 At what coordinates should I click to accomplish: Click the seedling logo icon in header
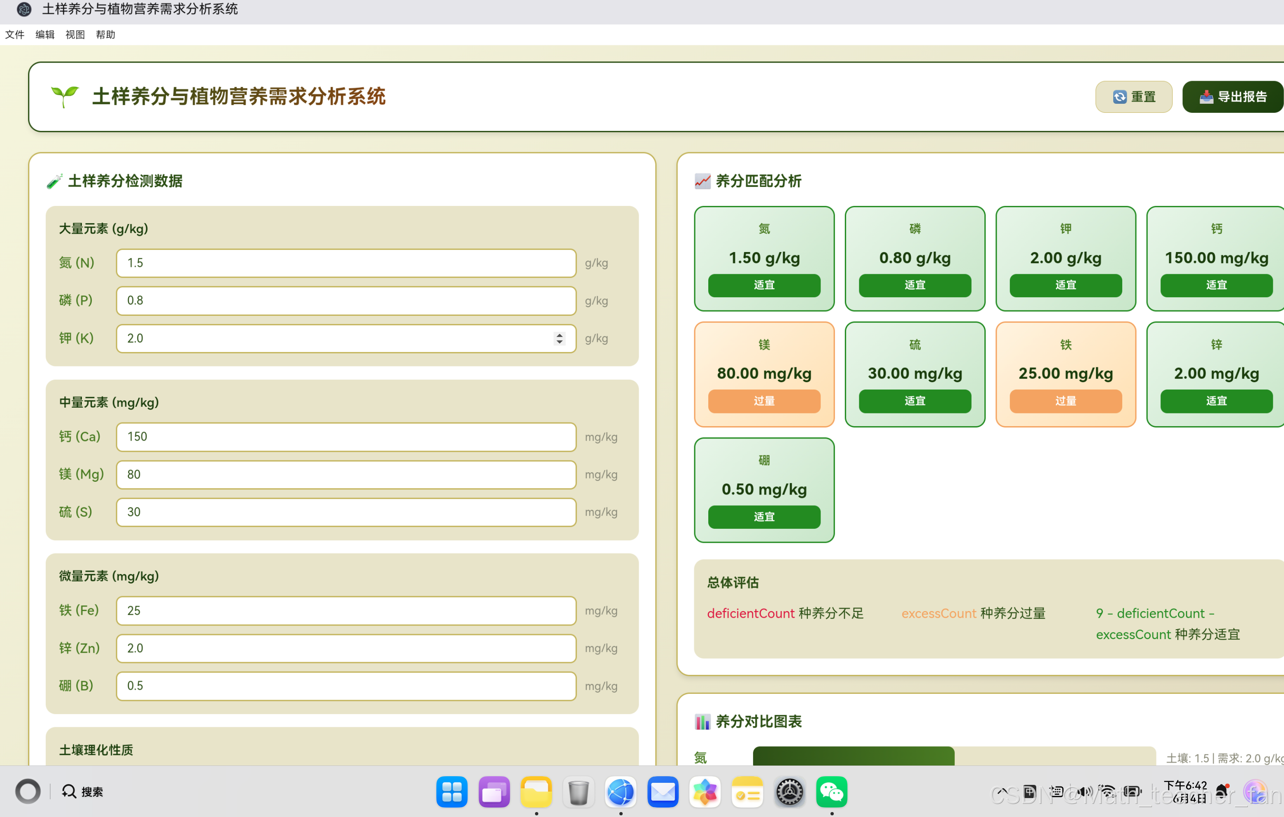[x=65, y=97]
